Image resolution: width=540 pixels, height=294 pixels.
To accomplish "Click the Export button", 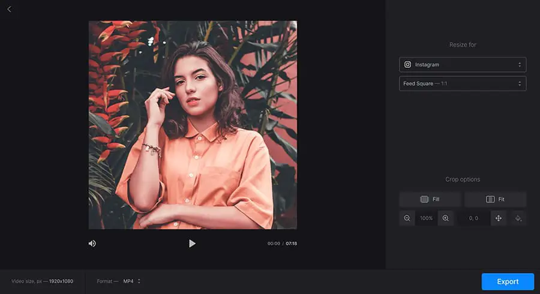I will click(x=507, y=281).
